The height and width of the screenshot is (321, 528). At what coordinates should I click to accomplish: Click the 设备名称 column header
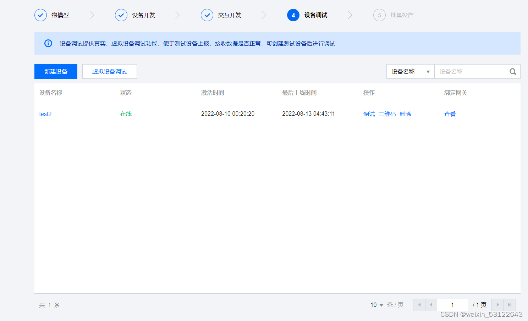pos(51,93)
